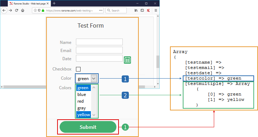Click the Date text field
Image resolution: width=258 pixels, height=137 pixels.
coord(99,58)
